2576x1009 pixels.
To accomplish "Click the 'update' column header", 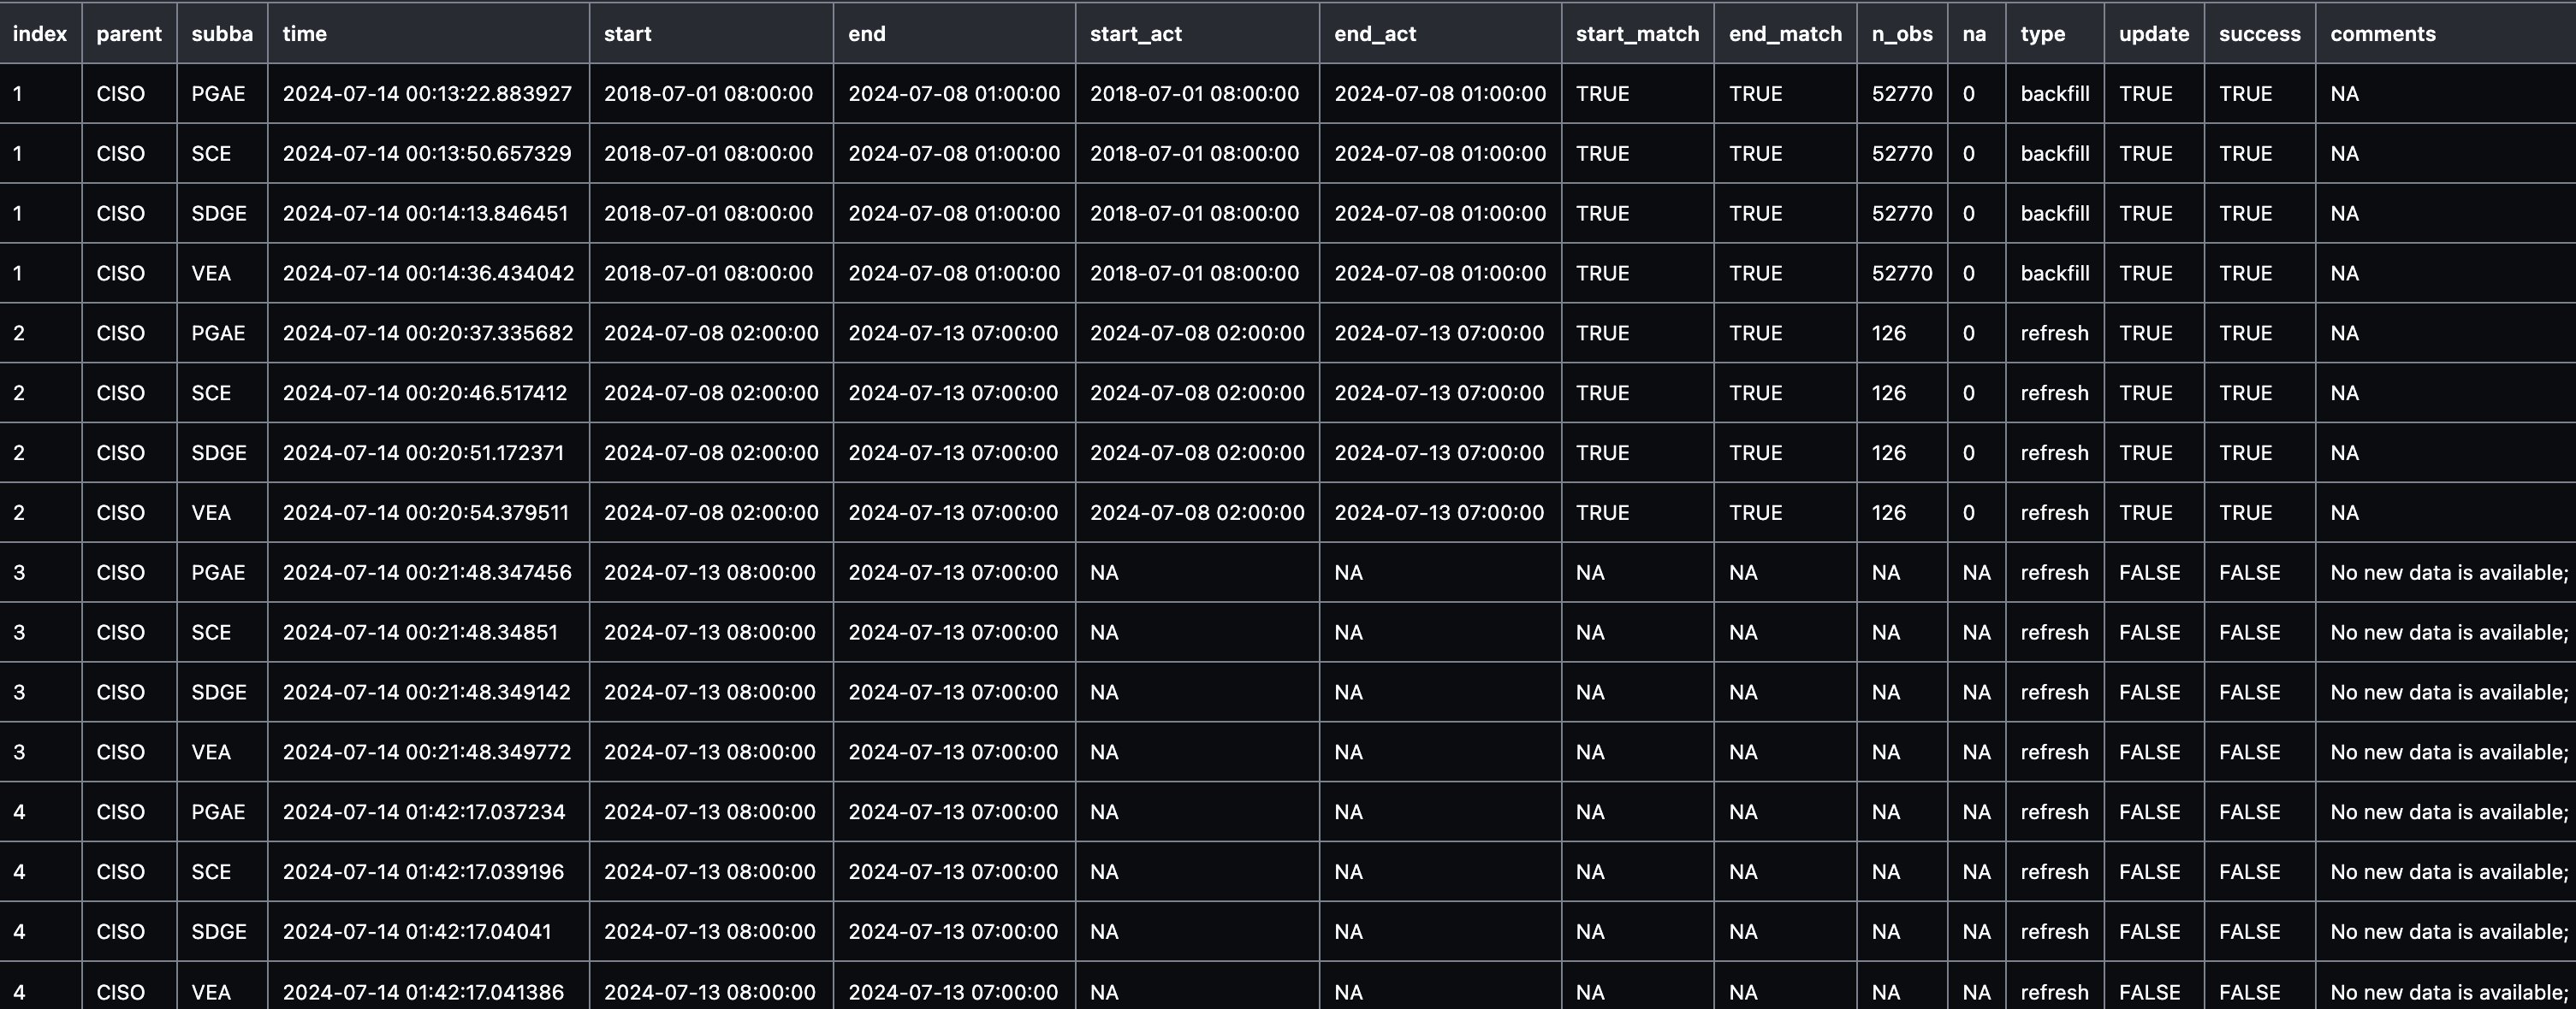I will tap(2153, 34).
